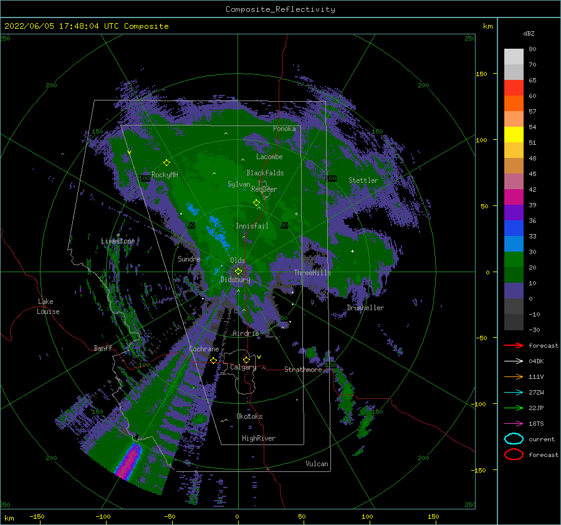561x525 pixels.
Task: Click the Sylvan label on the map
Action: click(x=239, y=184)
